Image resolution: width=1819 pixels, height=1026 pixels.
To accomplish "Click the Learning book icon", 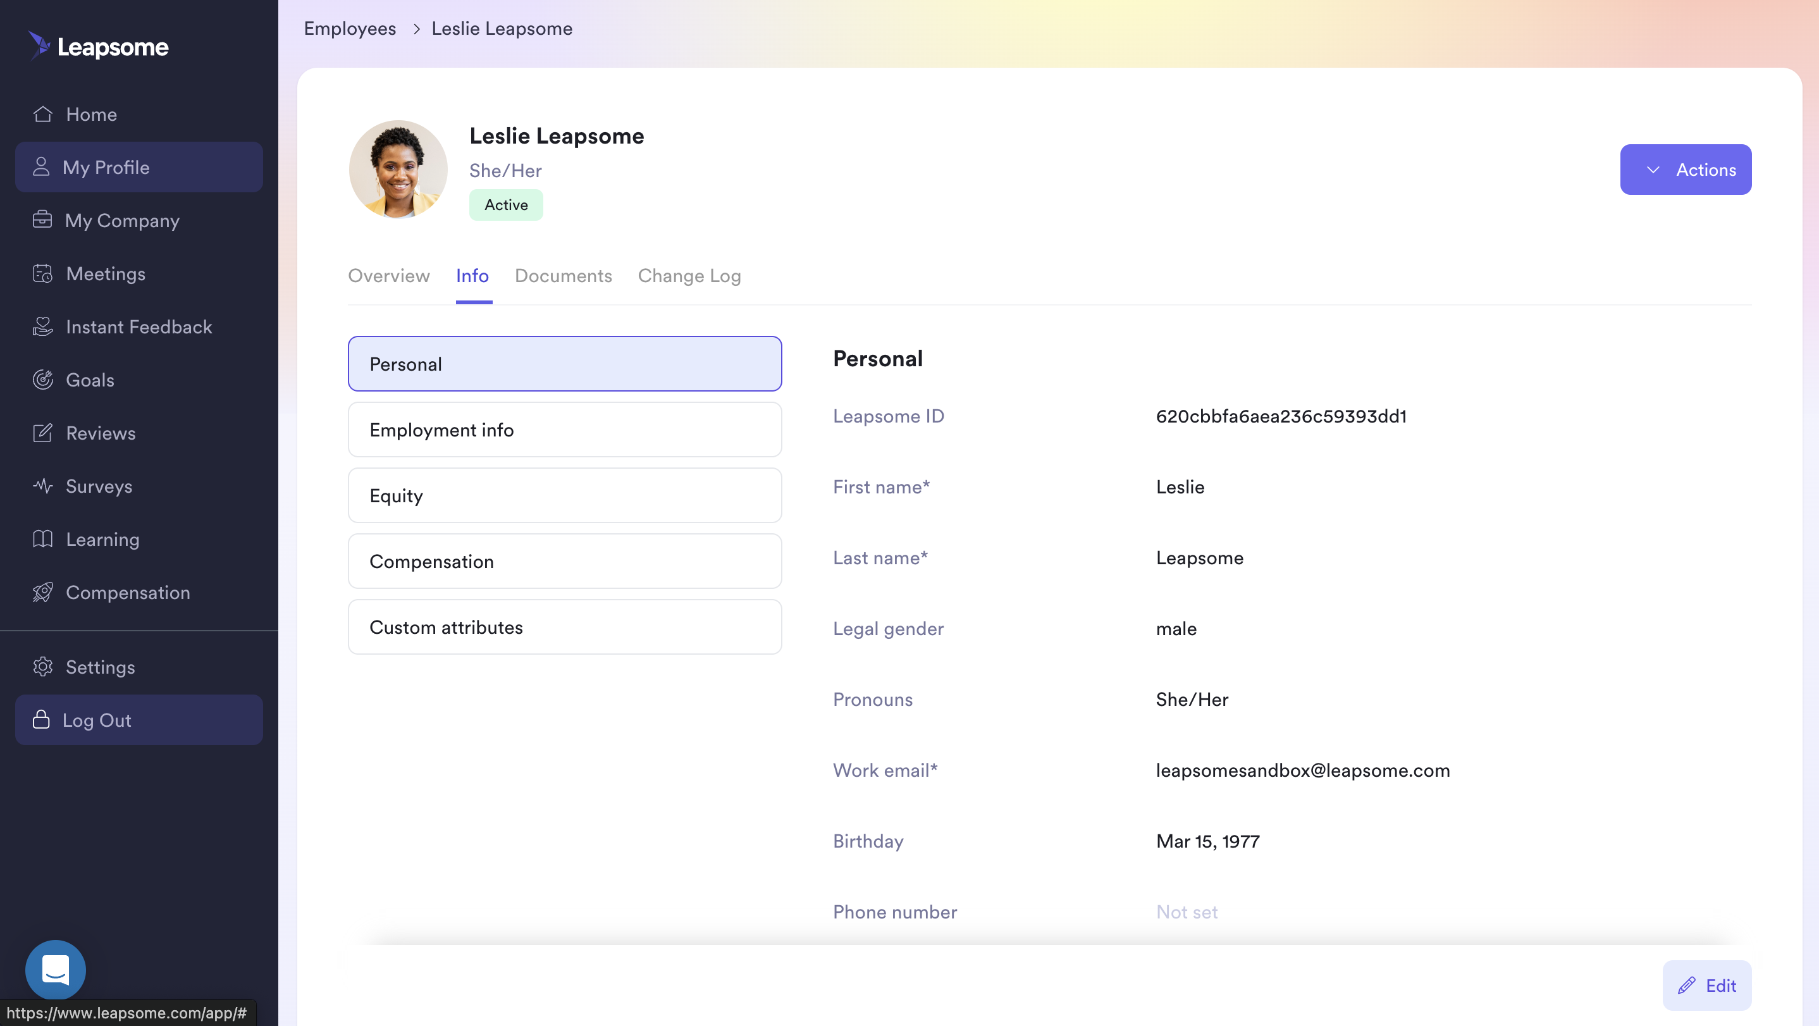I will pos(42,539).
